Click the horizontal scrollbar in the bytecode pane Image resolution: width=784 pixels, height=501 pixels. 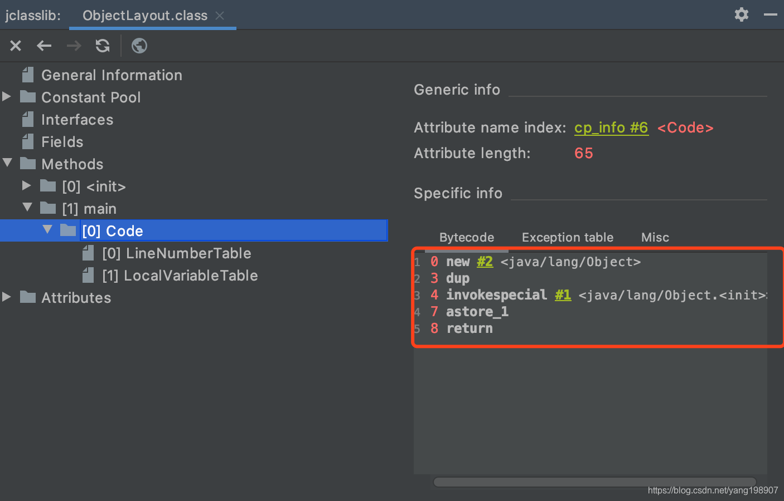tap(594, 482)
